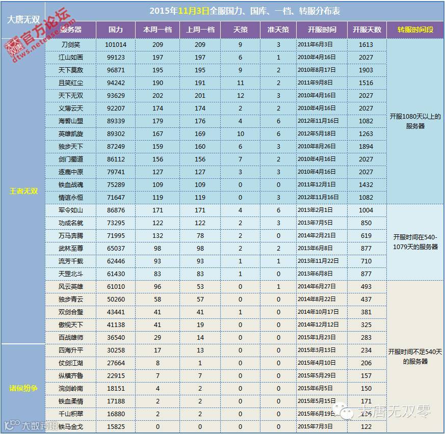The height and width of the screenshot is (434, 445).
Task: Click the 大唐无双 label in the corner
Action: point(23,19)
